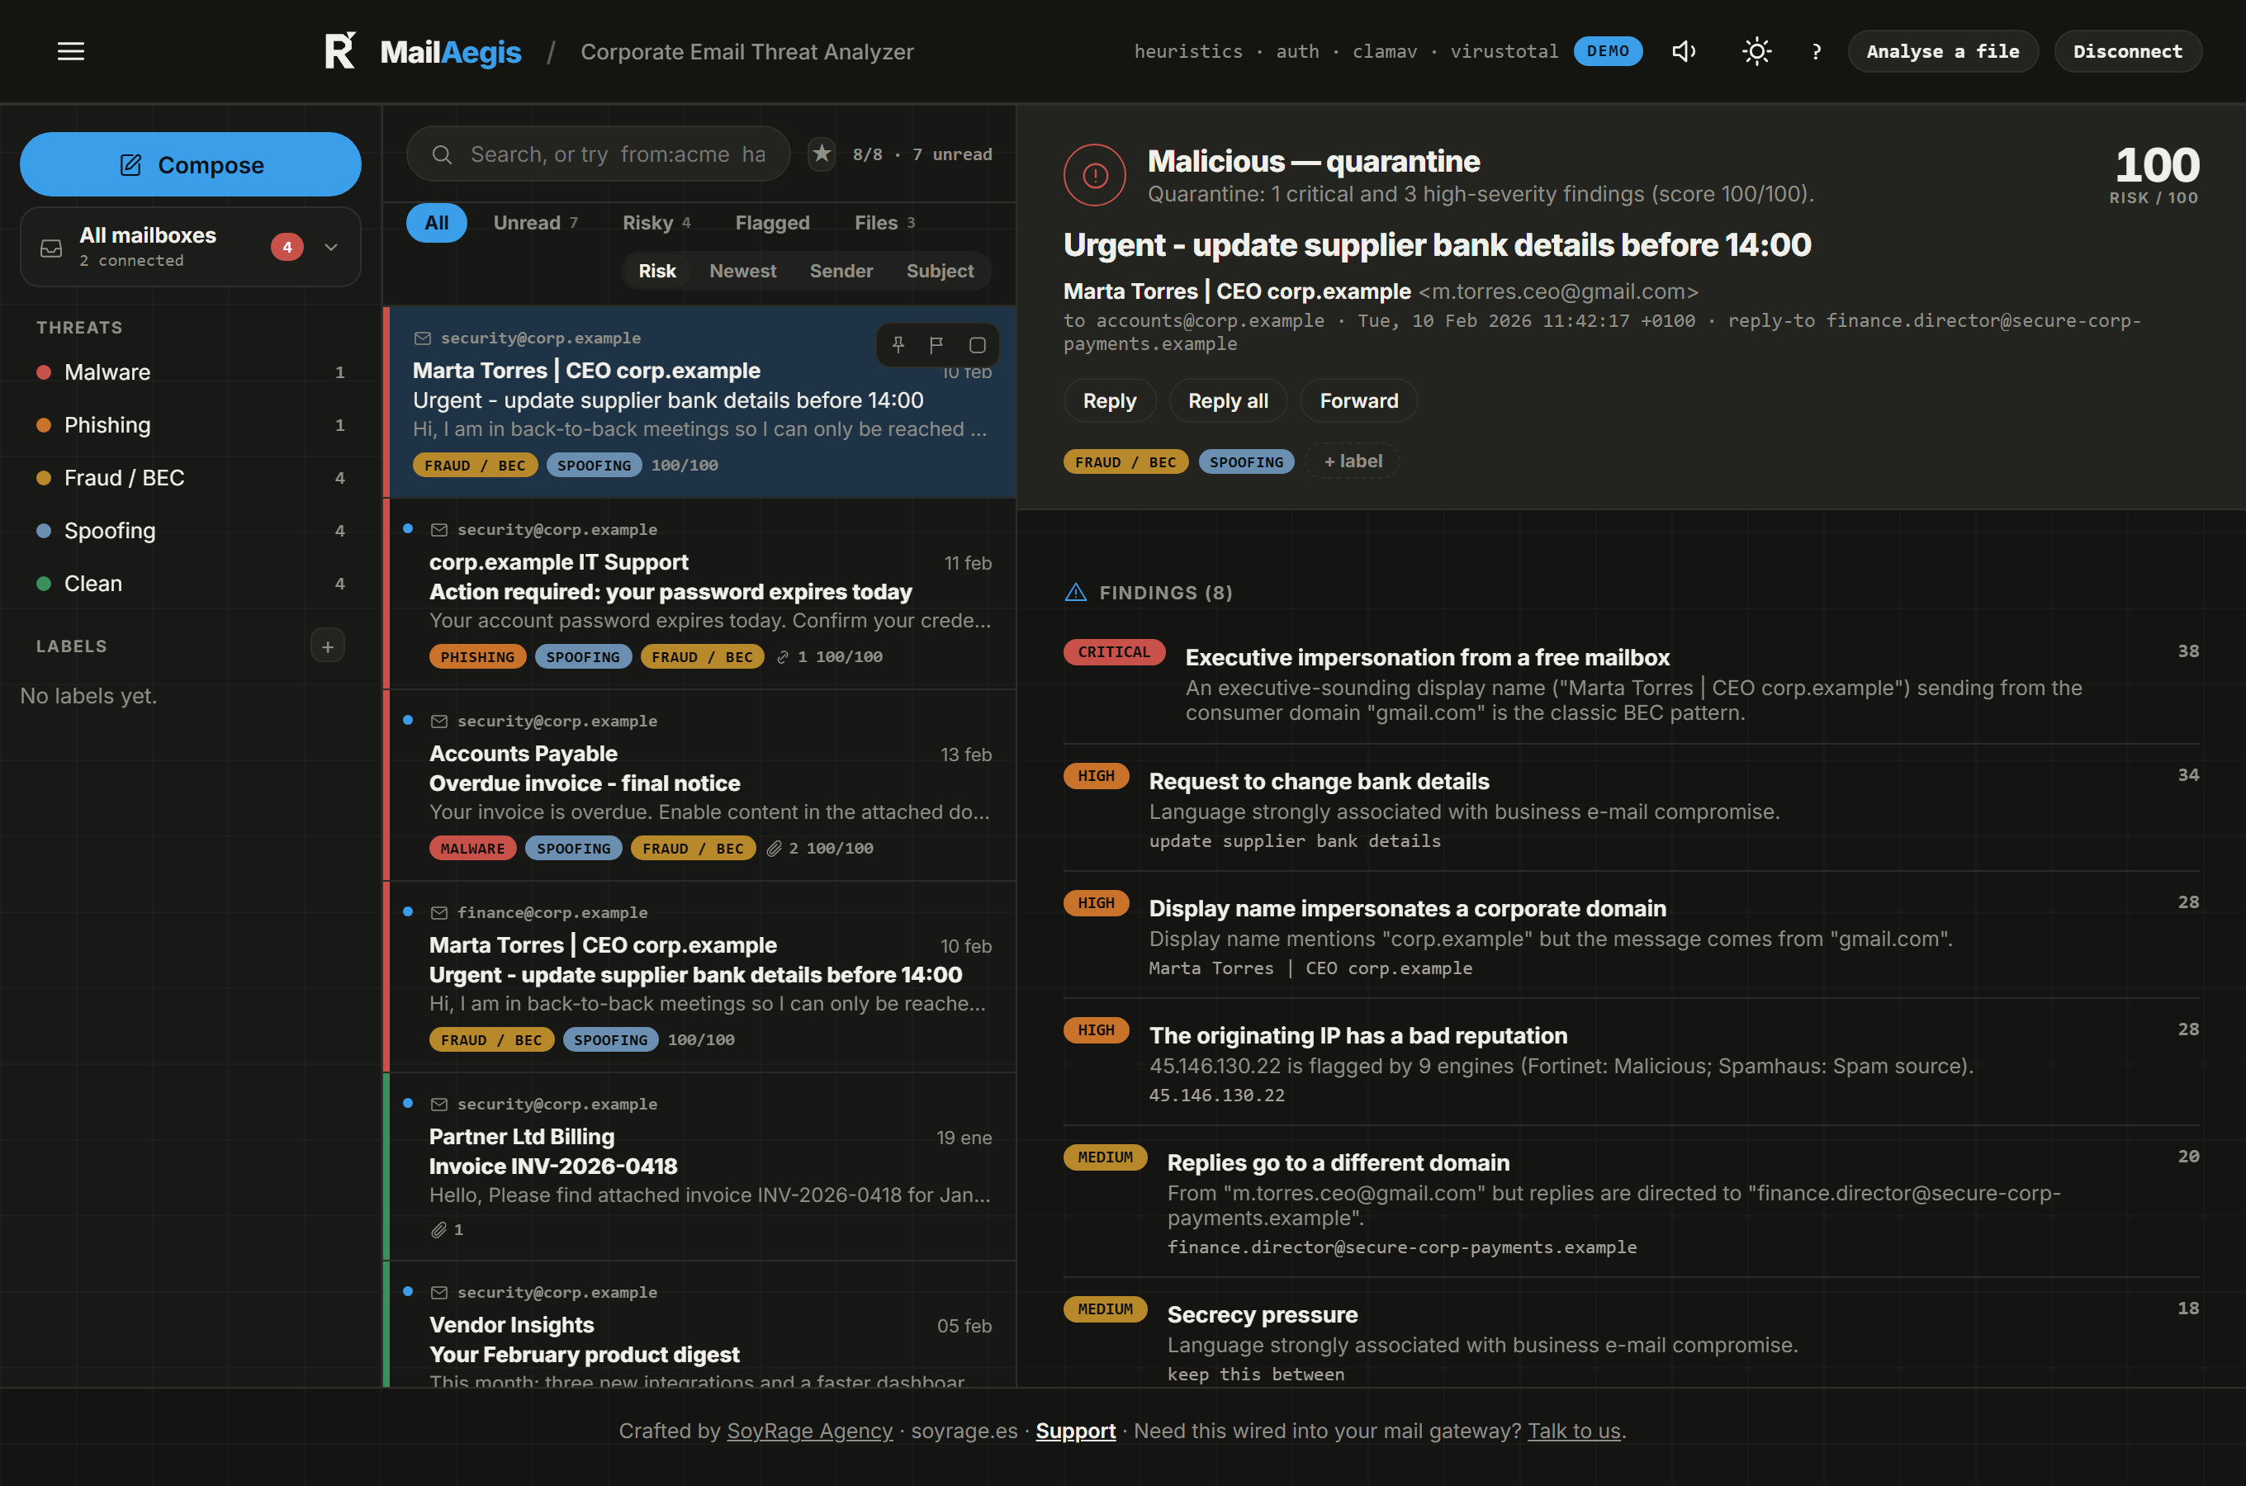This screenshot has height=1486, width=2246.
Task: Click attachment paperclip on Partner Ltd Billing email
Action: [x=438, y=1230]
